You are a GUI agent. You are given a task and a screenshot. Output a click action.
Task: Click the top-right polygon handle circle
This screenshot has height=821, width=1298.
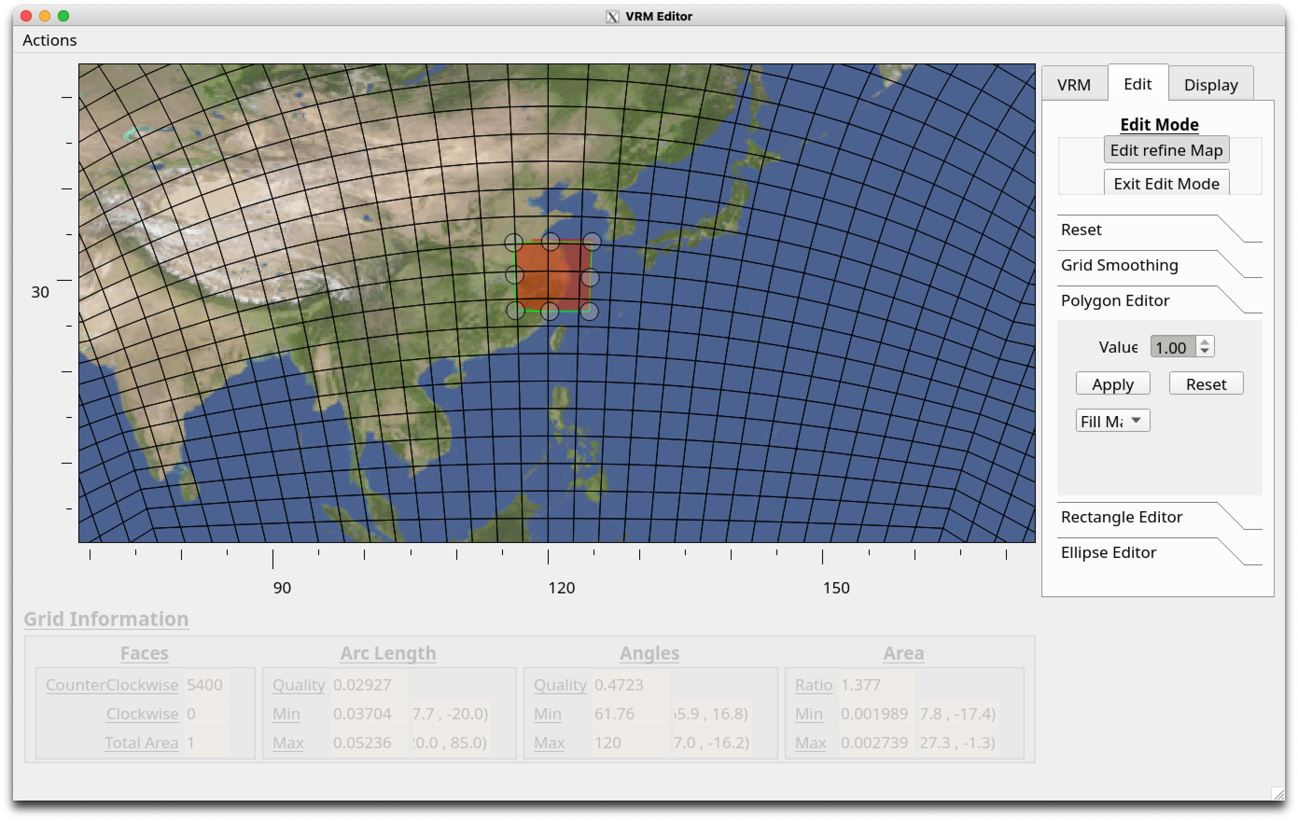[592, 241]
